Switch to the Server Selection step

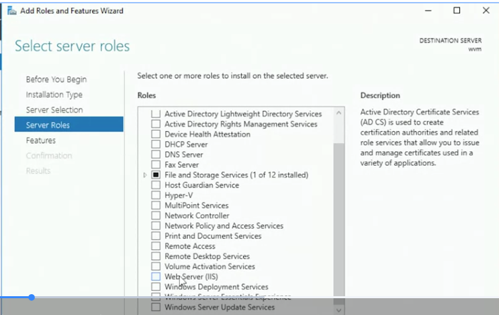coord(54,109)
